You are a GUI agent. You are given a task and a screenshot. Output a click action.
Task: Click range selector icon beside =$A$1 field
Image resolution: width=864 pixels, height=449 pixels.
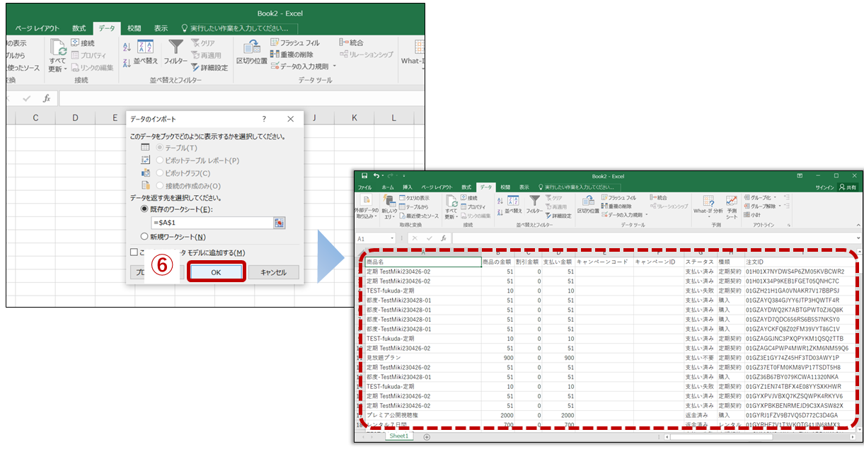click(280, 223)
